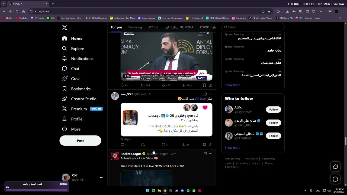Open browser downloads
Screen dimensions: 347x195
coord(288,11)
